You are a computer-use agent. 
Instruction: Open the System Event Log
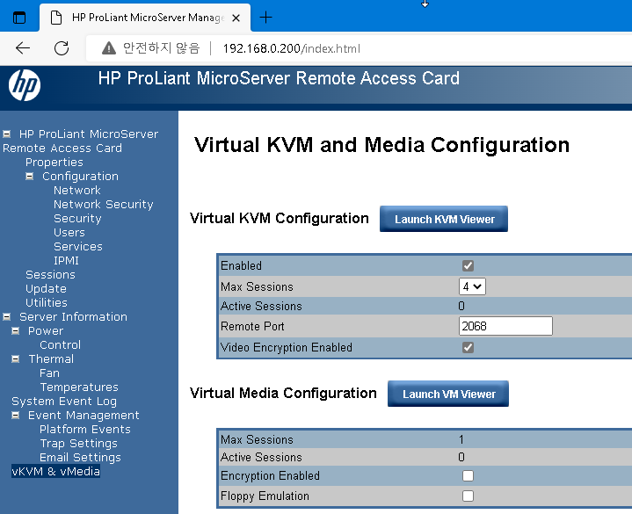64,402
